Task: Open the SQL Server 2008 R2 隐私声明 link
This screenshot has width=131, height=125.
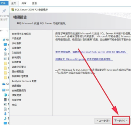Action: click(92, 52)
